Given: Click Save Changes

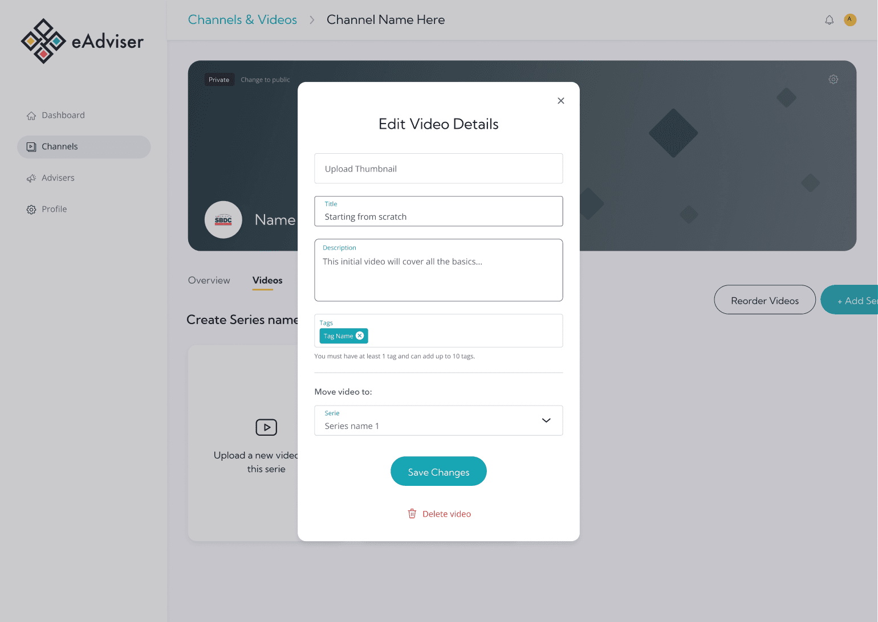Looking at the screenshot, I should [x=438, y=471].
